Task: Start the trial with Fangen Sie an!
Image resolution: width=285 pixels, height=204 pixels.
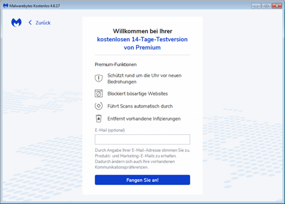Action: [x=142, y=180]
